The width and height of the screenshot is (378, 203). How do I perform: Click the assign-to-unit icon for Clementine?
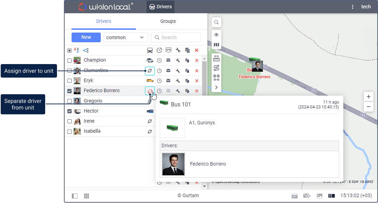click(150, 71)
